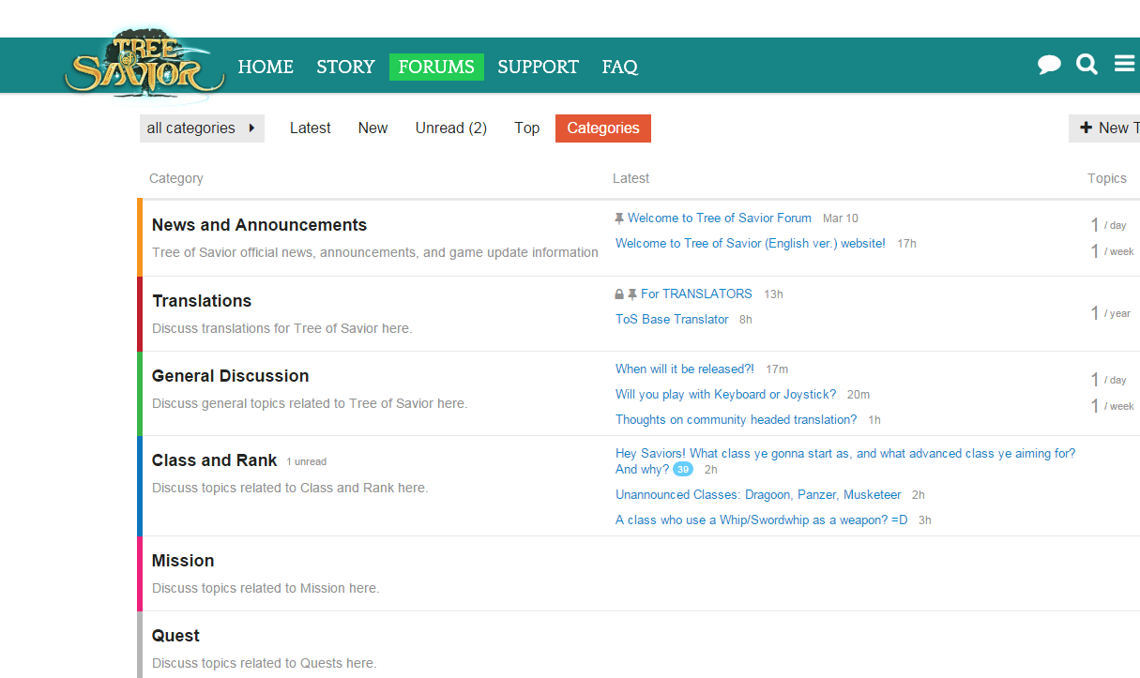This screenshot has height=678, width=1140.
Task: Open the SUPPORT page from header
Action: tap(538, 67)
